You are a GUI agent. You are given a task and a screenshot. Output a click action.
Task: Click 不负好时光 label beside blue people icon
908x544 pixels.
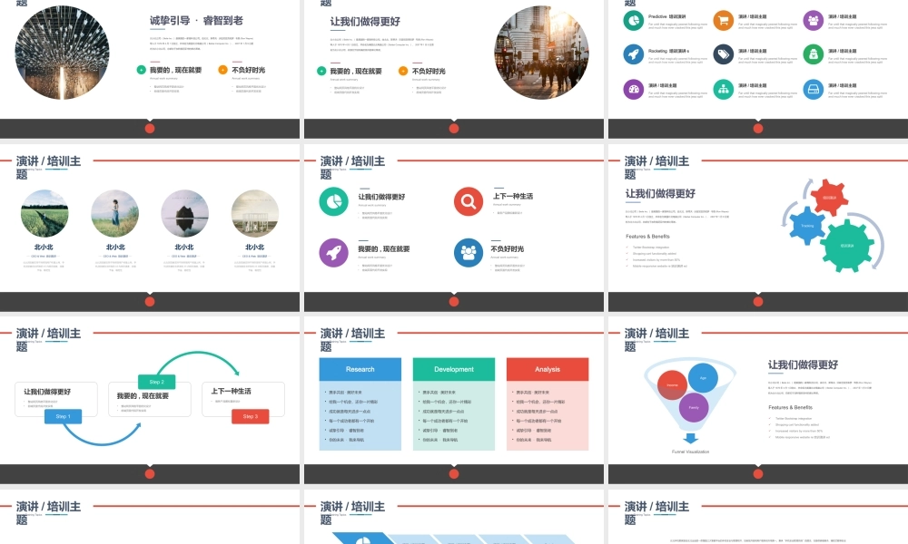(508, 248)
